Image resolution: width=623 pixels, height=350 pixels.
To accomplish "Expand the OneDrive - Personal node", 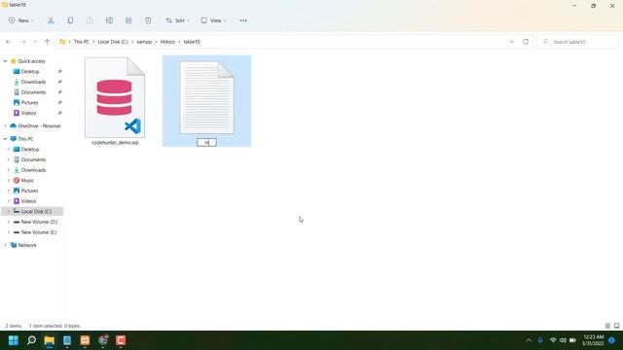I will pos(5,125).
